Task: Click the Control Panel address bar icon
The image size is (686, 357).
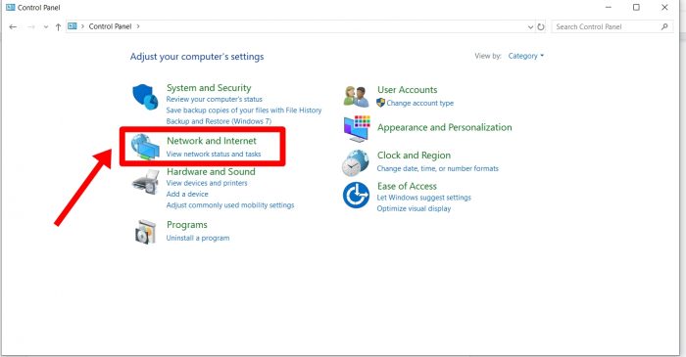Action: pos(73,26)
